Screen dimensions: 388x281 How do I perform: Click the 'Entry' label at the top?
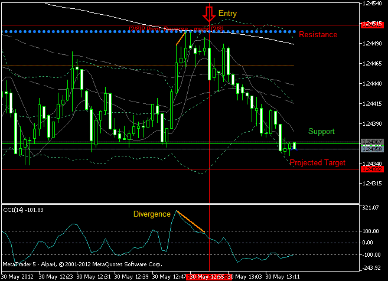(x=227, y=14)
